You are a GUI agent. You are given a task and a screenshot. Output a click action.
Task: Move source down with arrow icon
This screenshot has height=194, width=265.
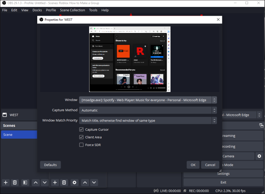(94, 182)
